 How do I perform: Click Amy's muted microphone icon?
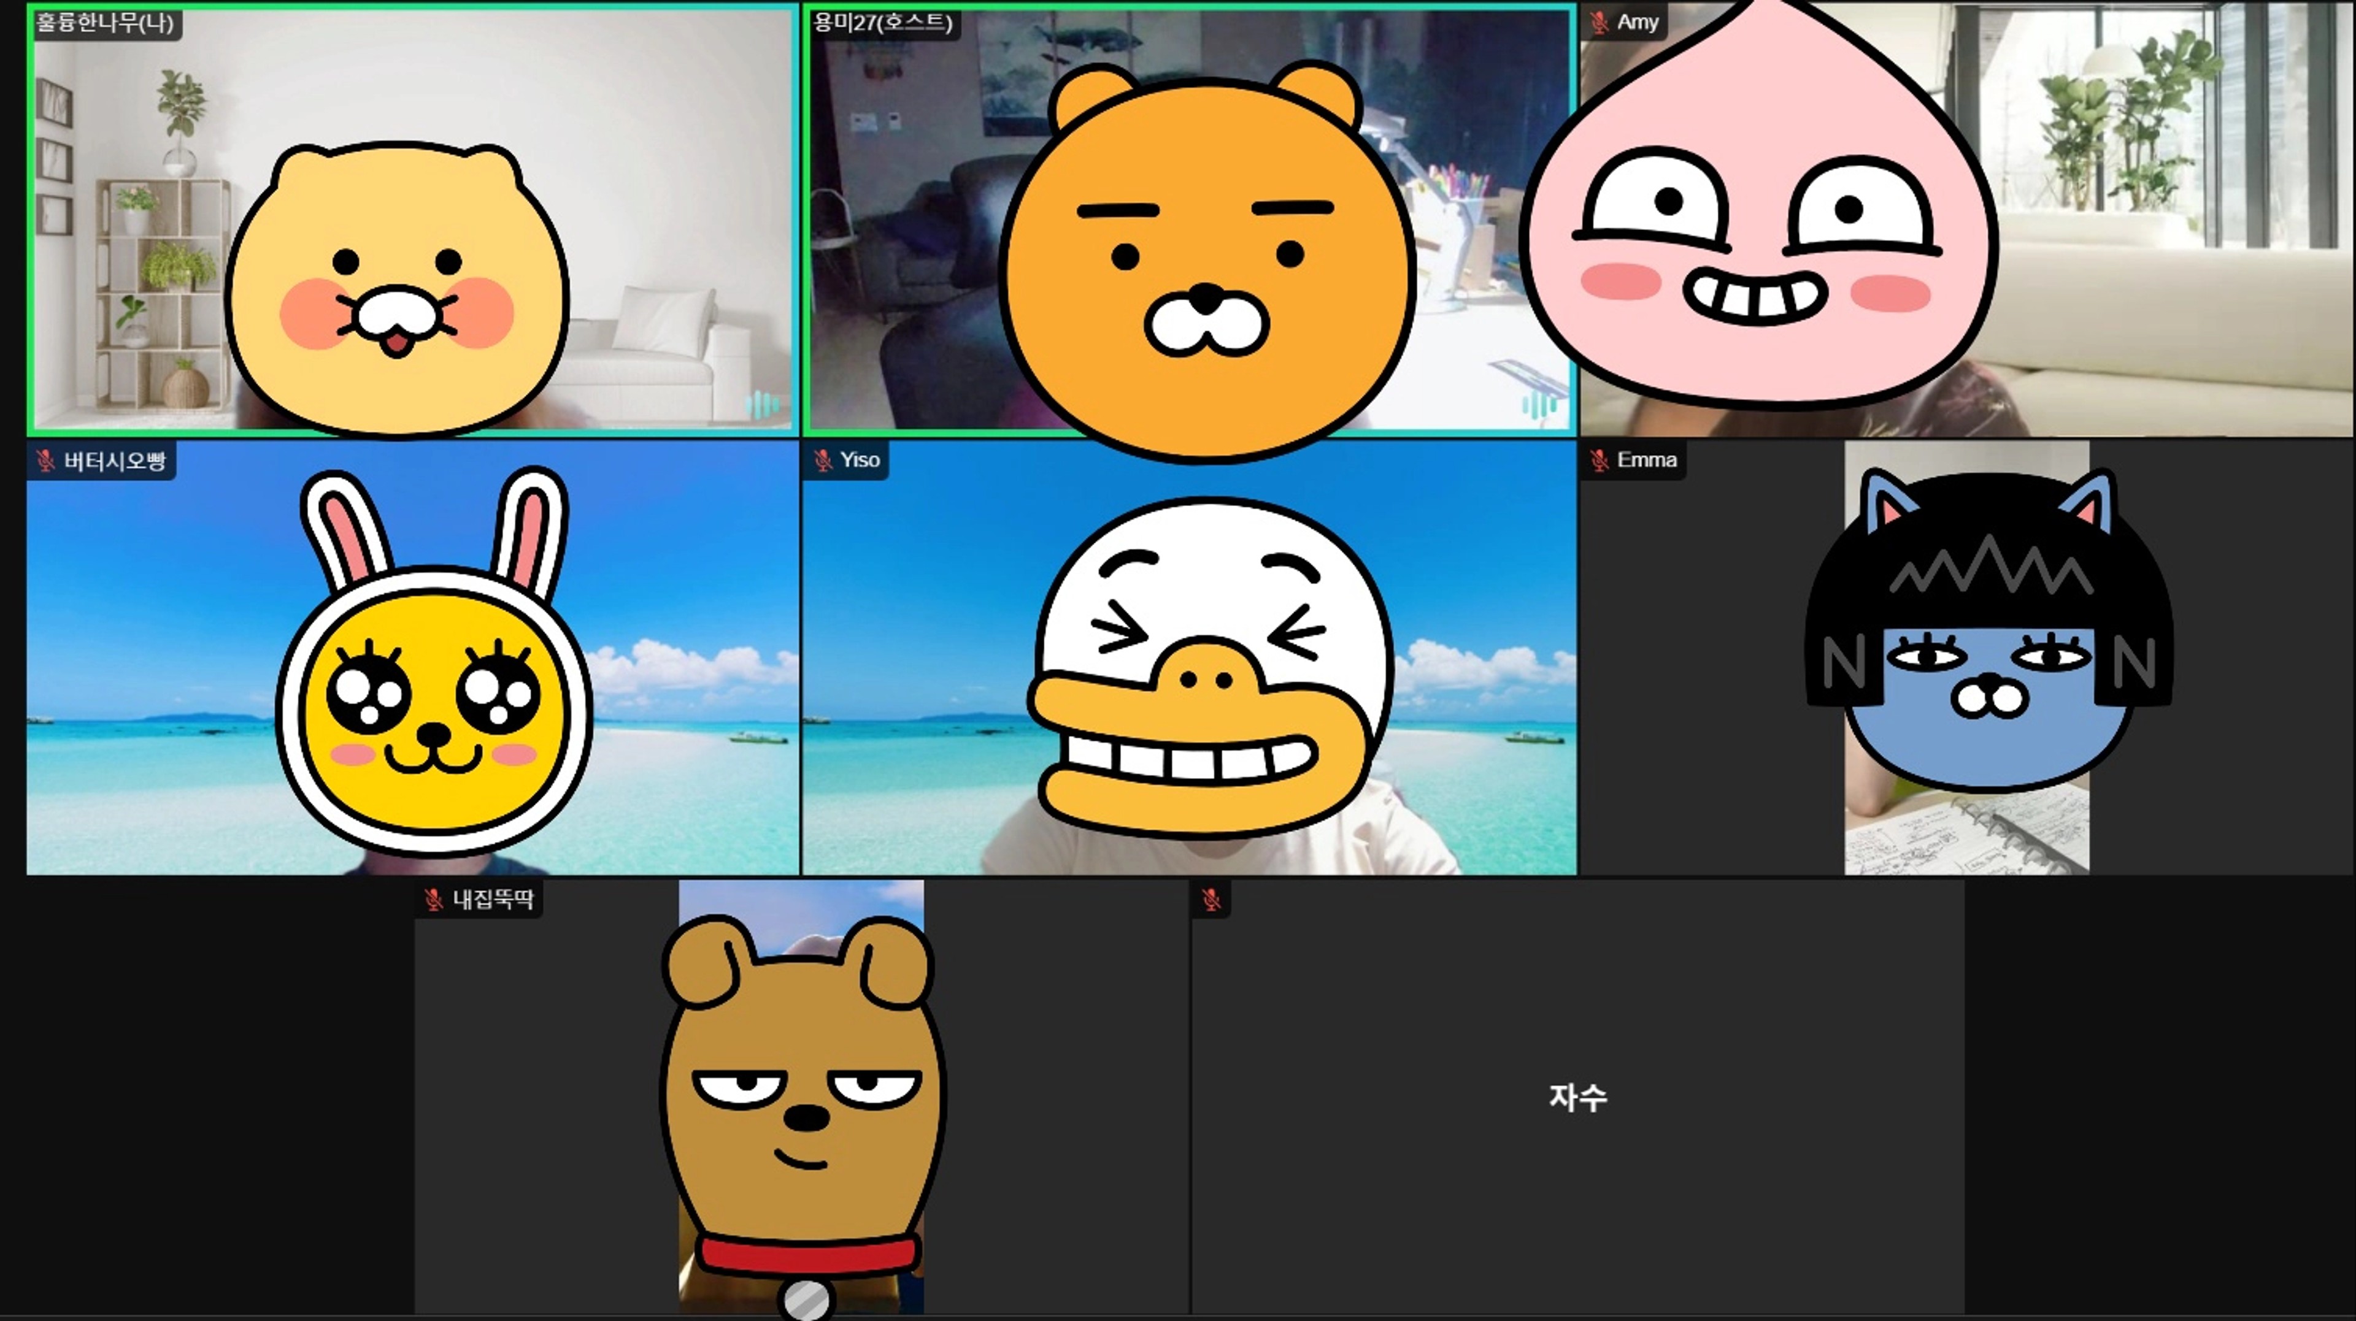[x=1599, y=22]
